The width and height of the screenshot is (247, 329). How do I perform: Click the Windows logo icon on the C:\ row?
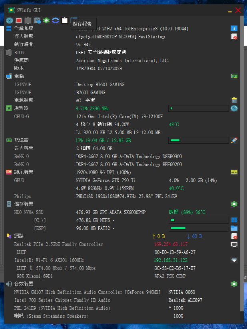coord(234,220)
